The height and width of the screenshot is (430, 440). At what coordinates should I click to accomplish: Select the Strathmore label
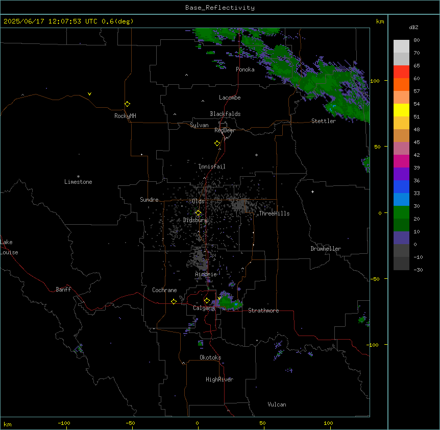point(263,310)
